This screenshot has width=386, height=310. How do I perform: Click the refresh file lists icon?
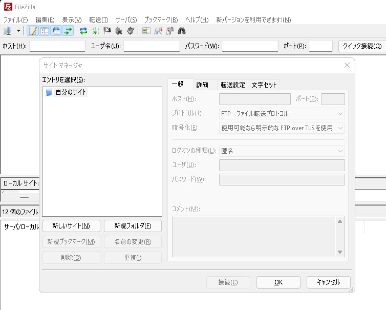83,31
